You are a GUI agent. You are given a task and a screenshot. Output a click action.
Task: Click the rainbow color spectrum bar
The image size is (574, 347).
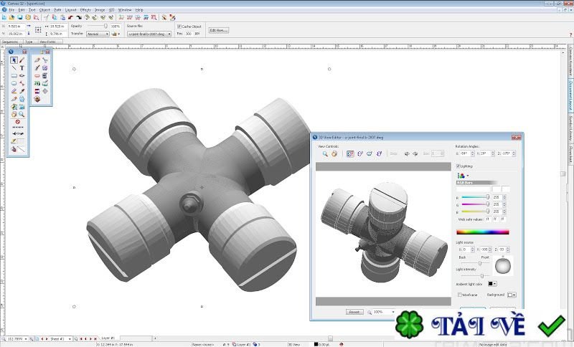[482, 232]
